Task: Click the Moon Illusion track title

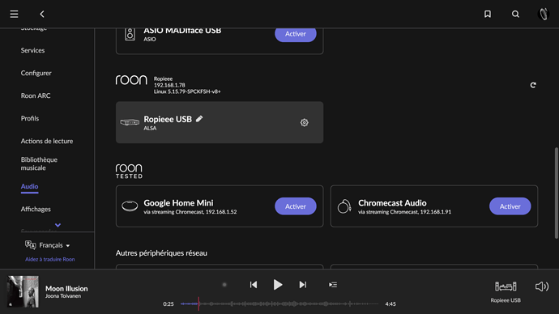Action: (66, 288)
